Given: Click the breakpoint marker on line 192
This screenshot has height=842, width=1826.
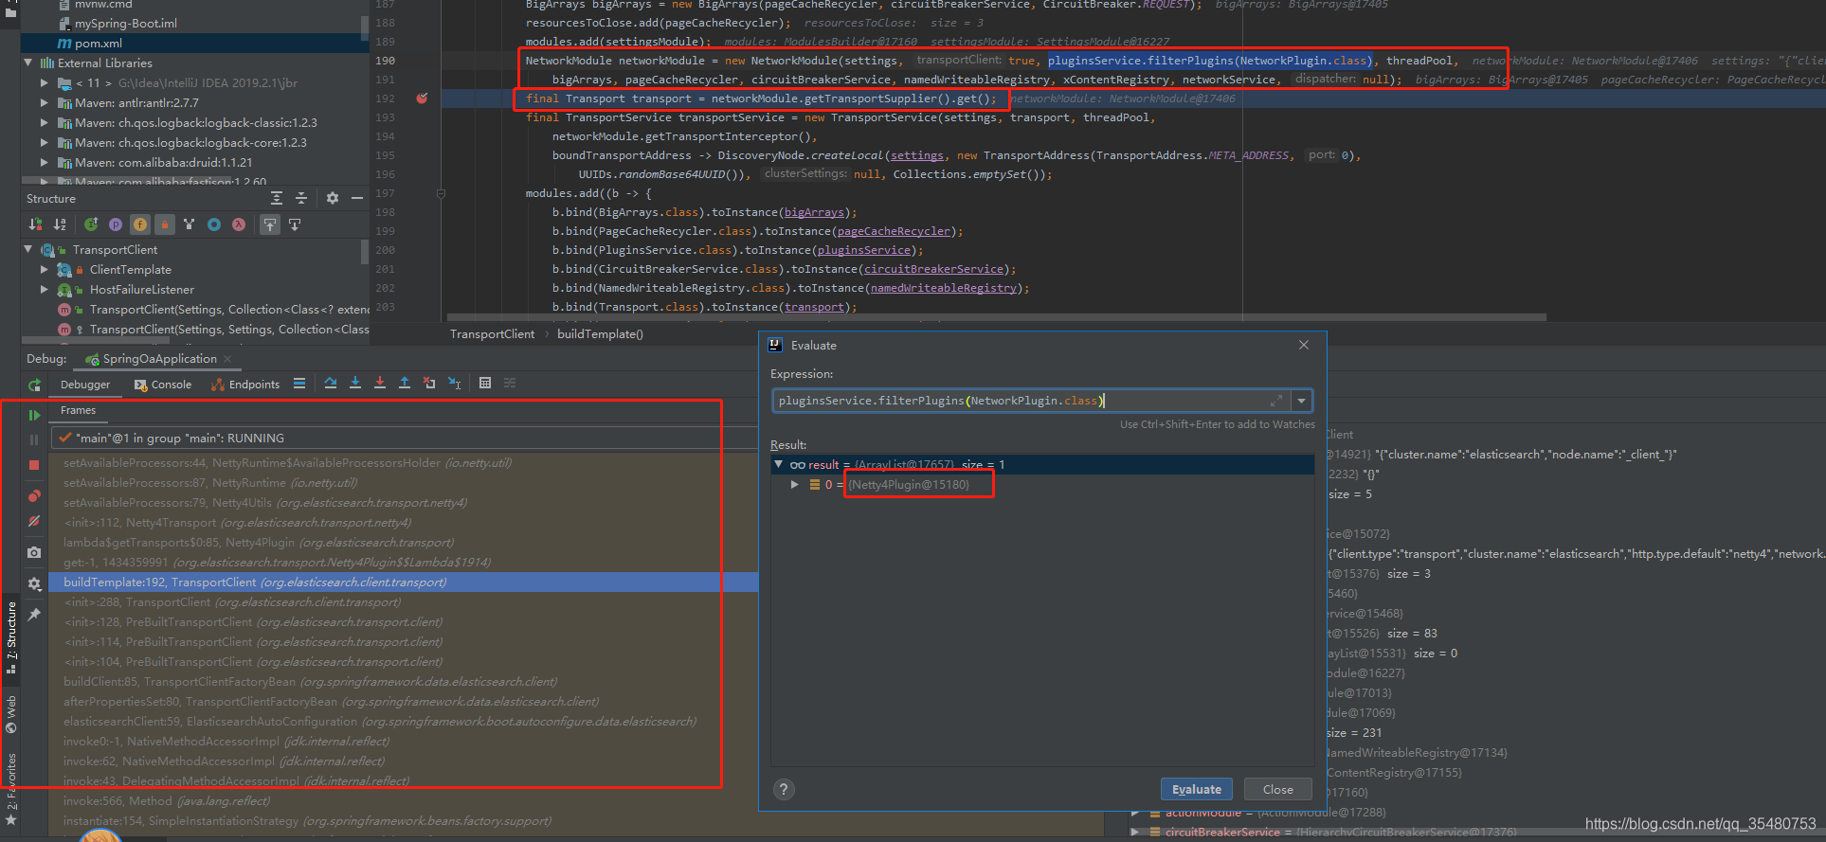Looking at the screenshot, I should coord(422,99).
